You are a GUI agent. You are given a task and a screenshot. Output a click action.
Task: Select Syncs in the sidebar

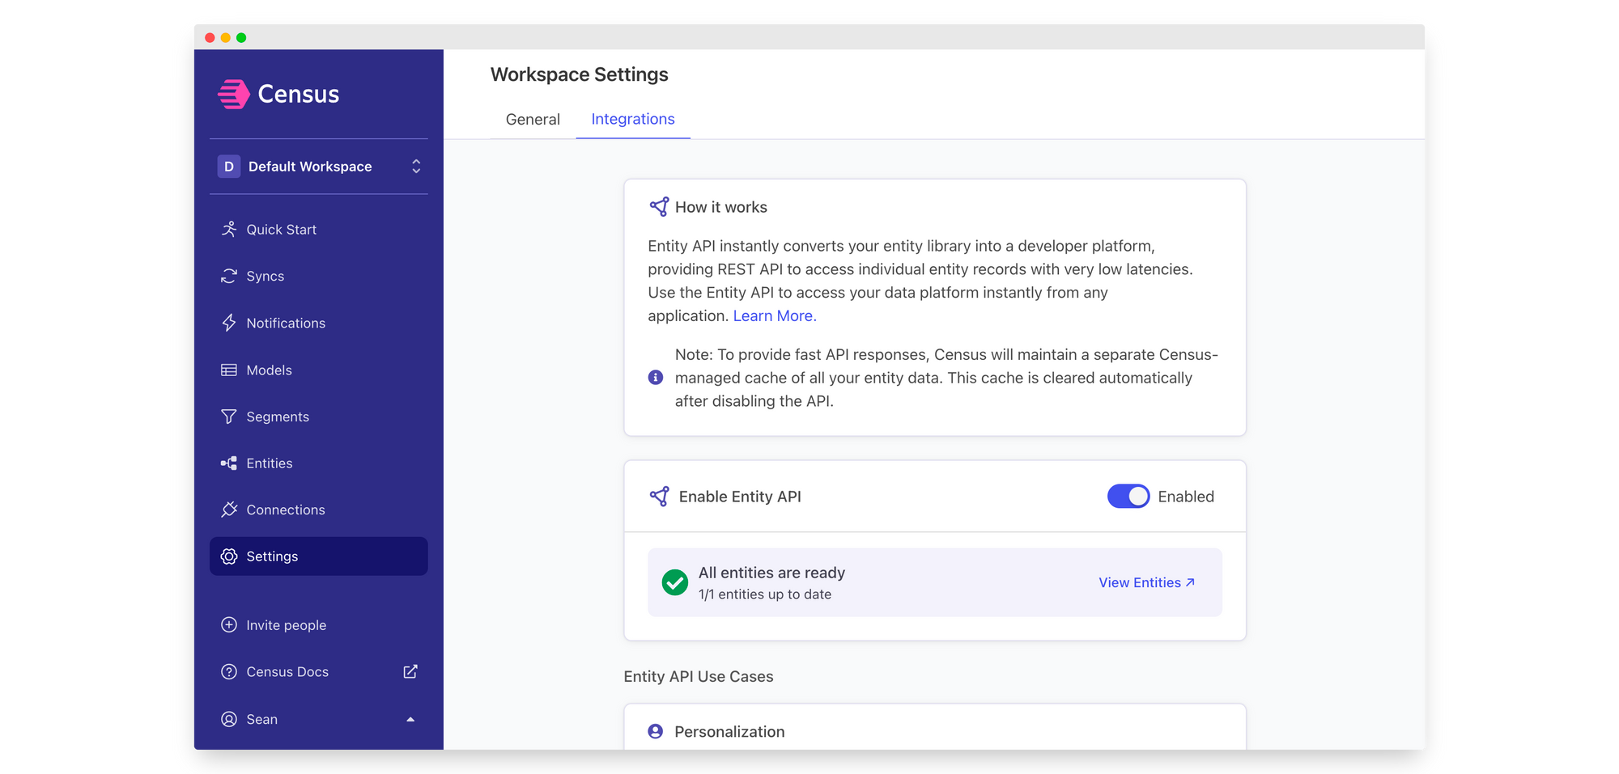pyautogui.click(x=265, y=276)
